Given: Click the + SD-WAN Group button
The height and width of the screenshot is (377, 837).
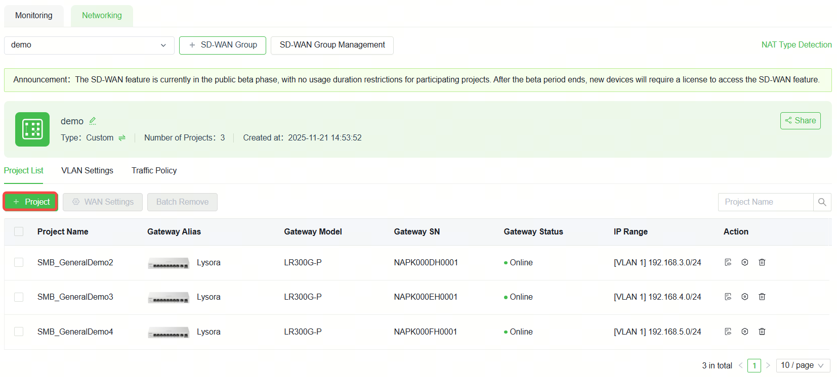Looking at the screenshot, I should (223, 45).
